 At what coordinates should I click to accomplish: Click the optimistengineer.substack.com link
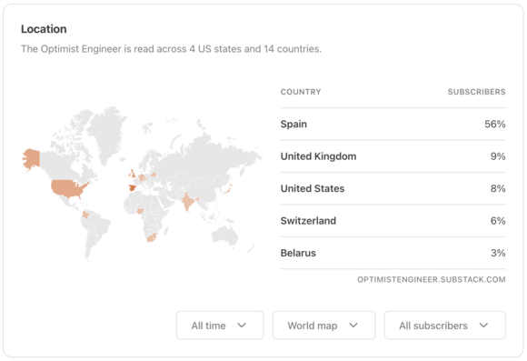[x=432, y=279]
